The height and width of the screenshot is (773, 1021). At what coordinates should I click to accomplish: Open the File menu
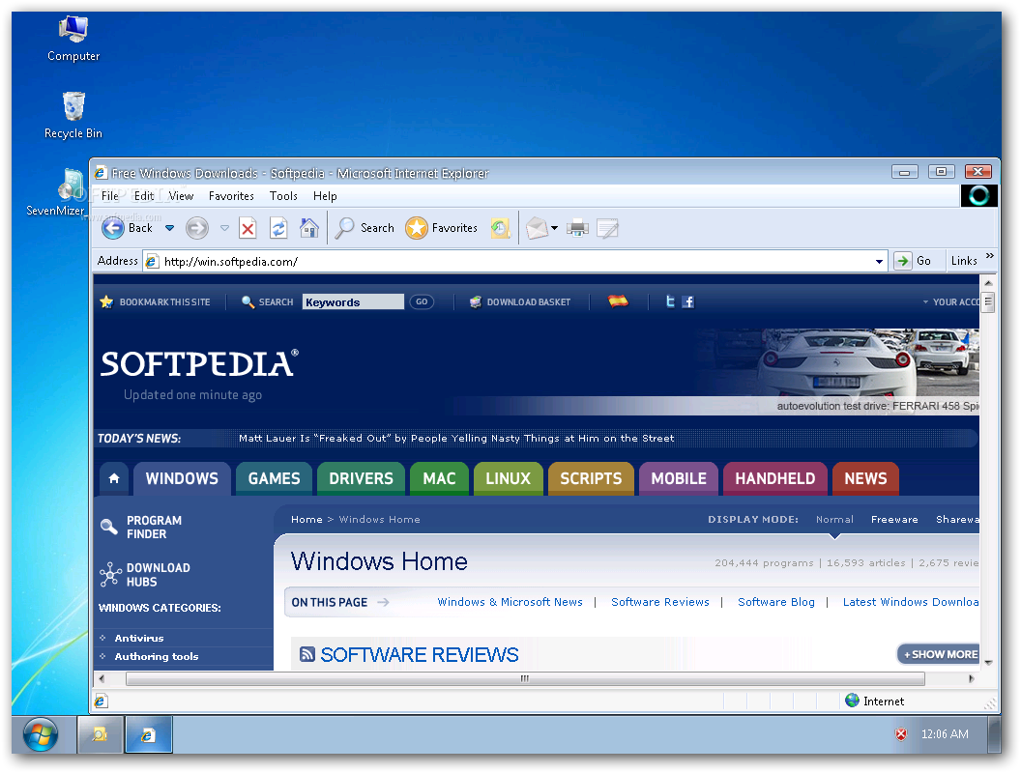110,196
